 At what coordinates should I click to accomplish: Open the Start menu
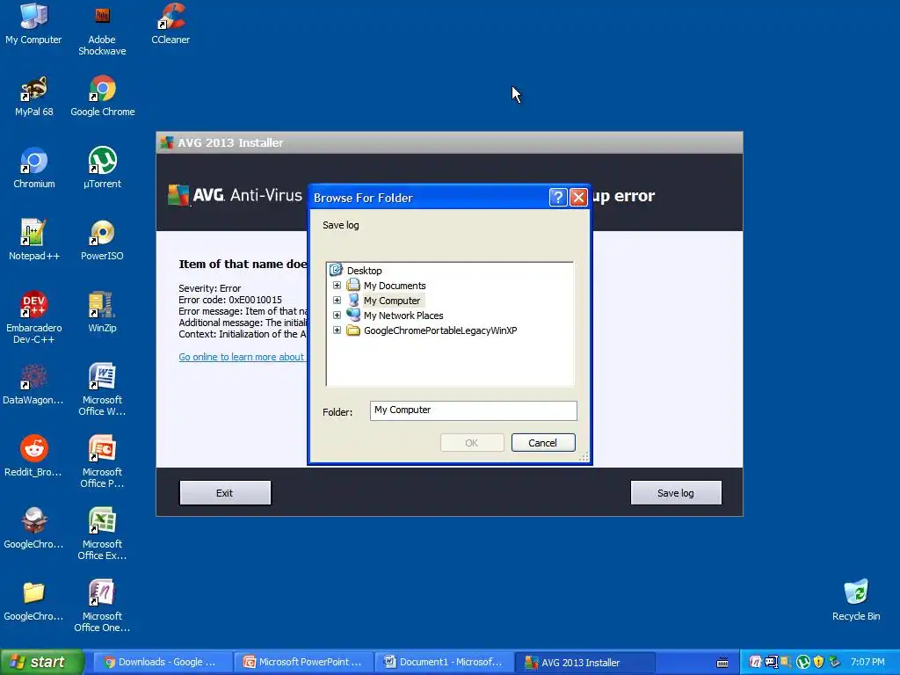point(42,663)
